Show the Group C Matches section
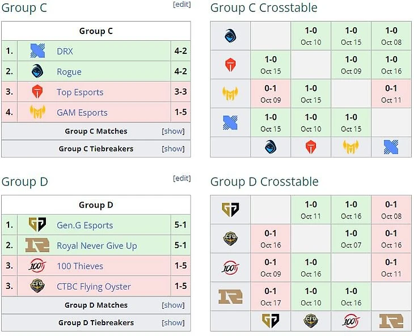Viewport: 414px width, 336px height. point(173,131)
